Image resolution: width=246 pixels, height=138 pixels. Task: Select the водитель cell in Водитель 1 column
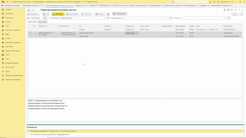coord(132,33)
